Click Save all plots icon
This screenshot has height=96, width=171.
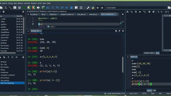(132, 12)
